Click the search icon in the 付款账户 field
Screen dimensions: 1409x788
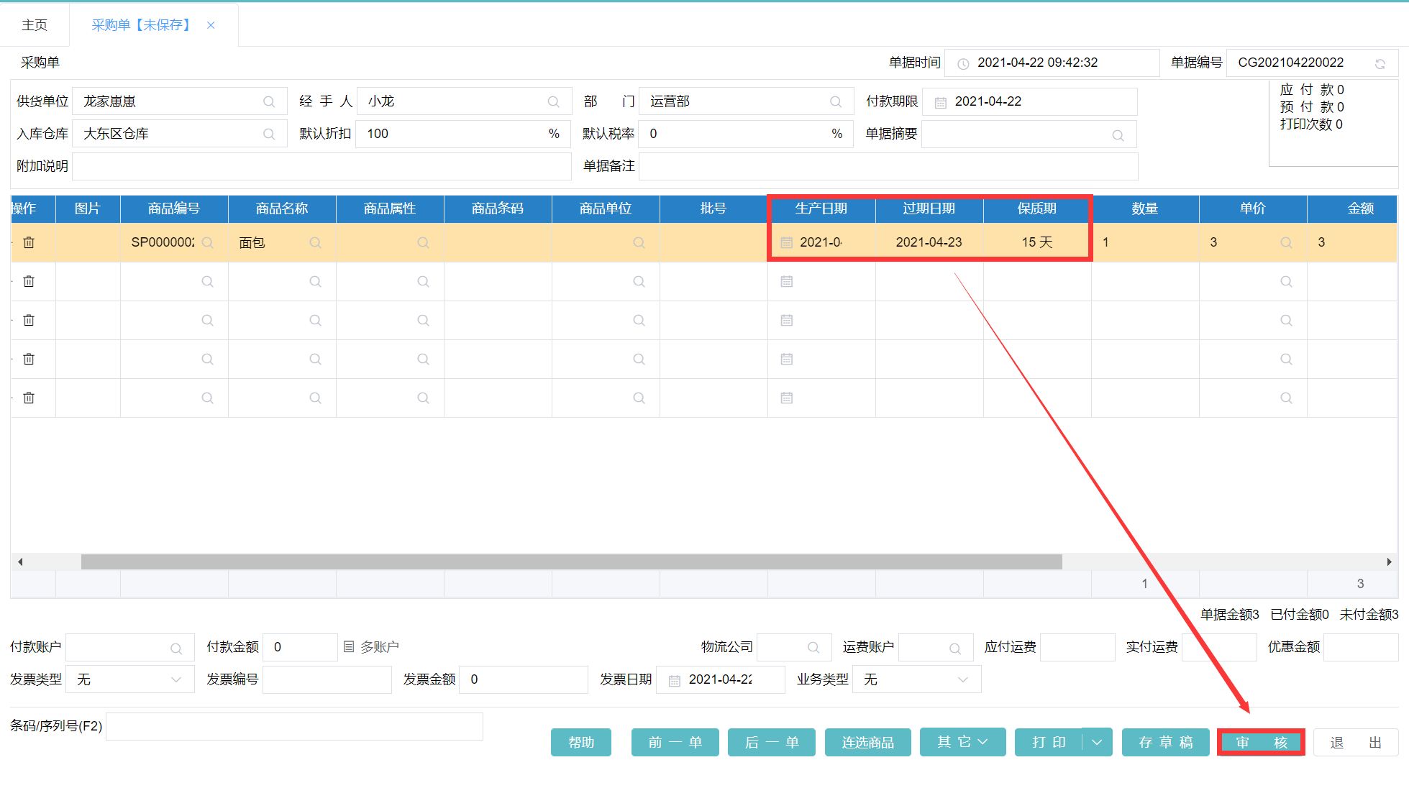pyautogui.click(x=176, y=649)
